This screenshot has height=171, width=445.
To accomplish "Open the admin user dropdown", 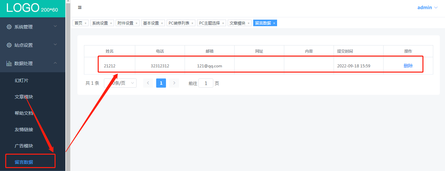I will 427,8.
